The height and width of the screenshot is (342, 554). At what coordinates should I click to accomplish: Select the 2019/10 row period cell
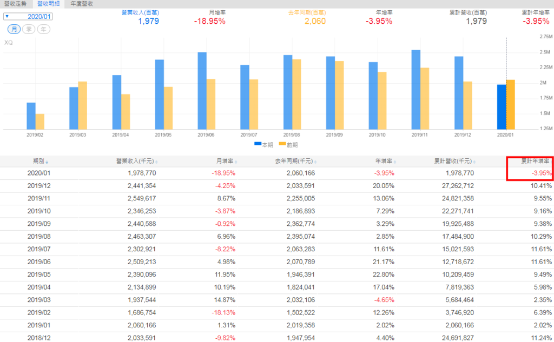click(39, 211)
